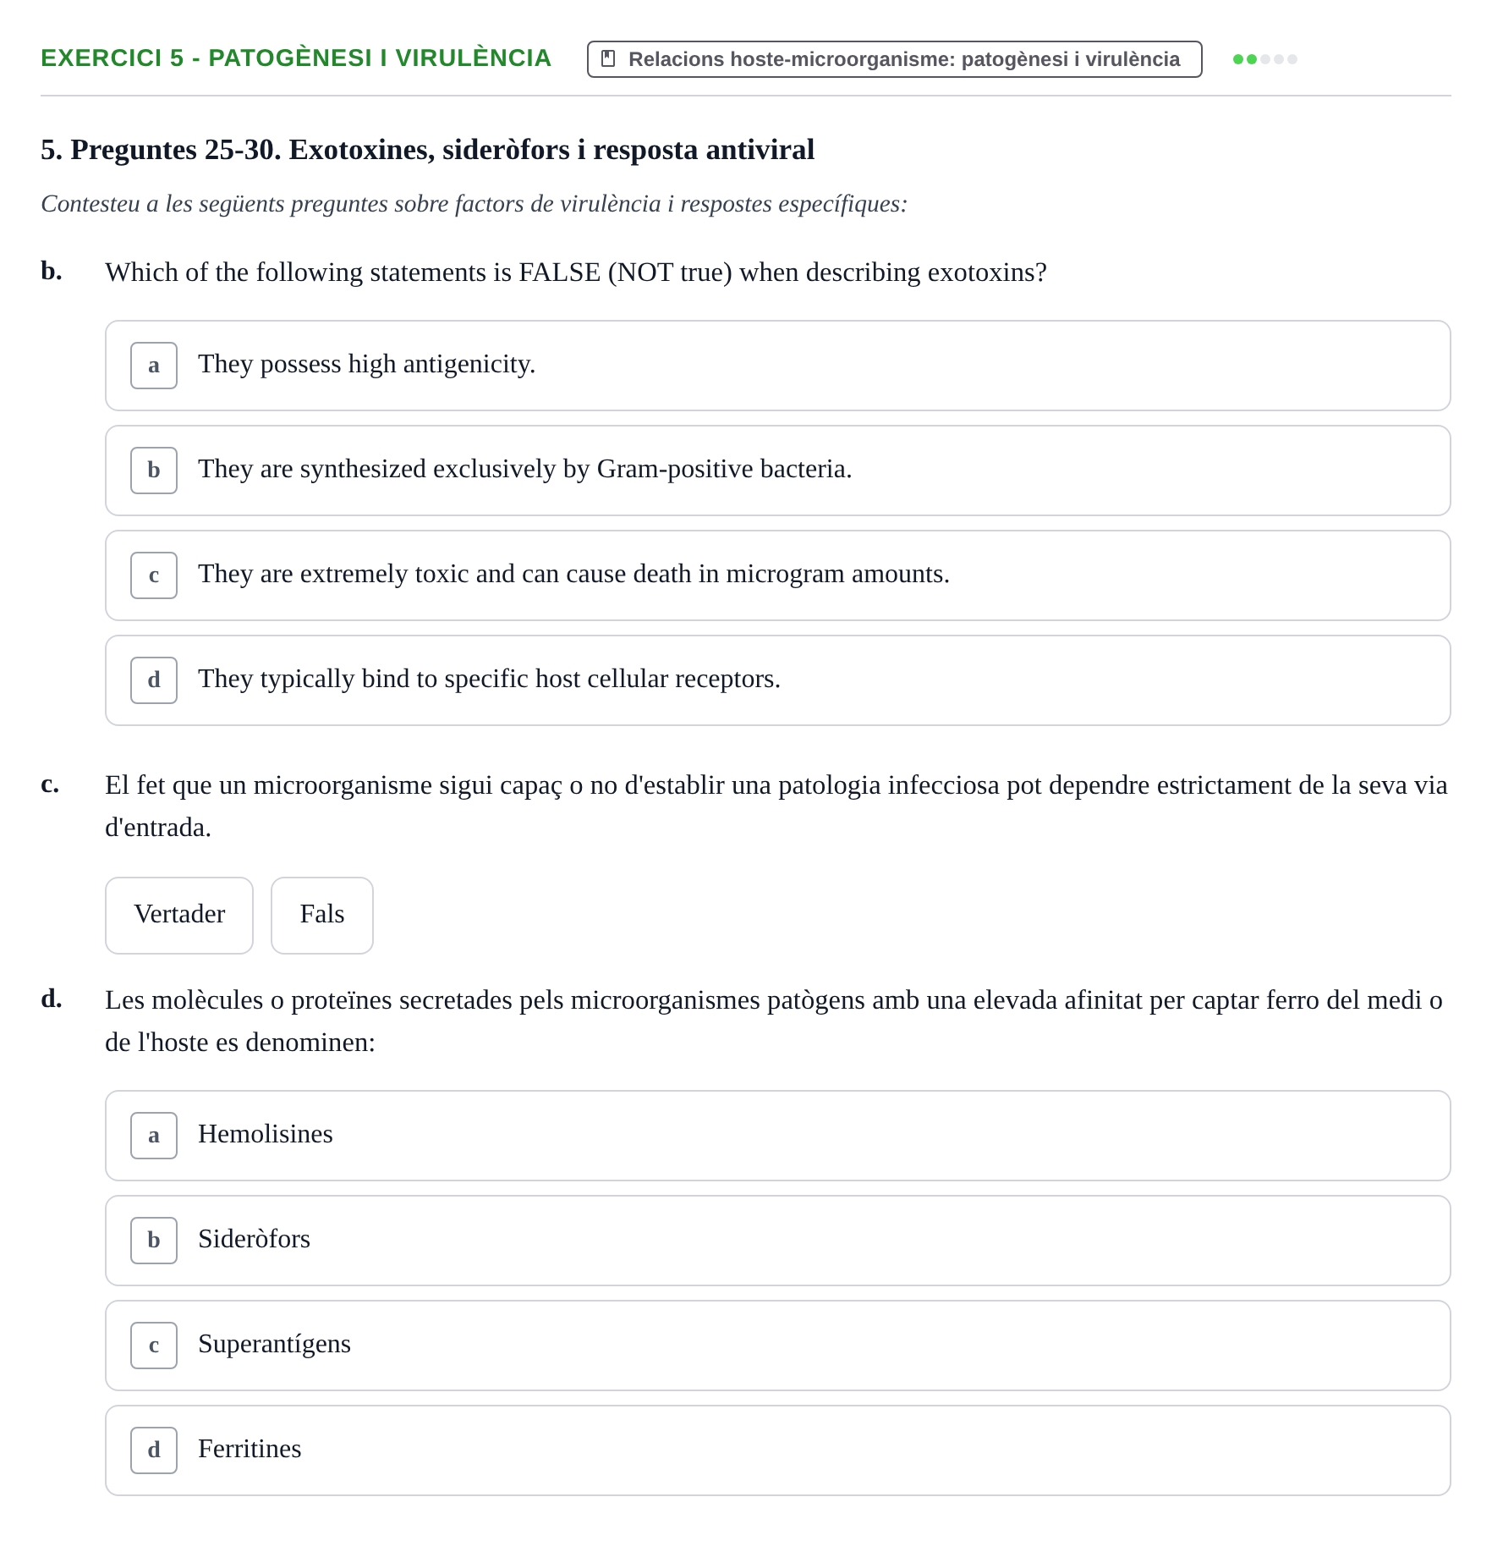Click the question b exotoxins prompt text

(576, 272)
